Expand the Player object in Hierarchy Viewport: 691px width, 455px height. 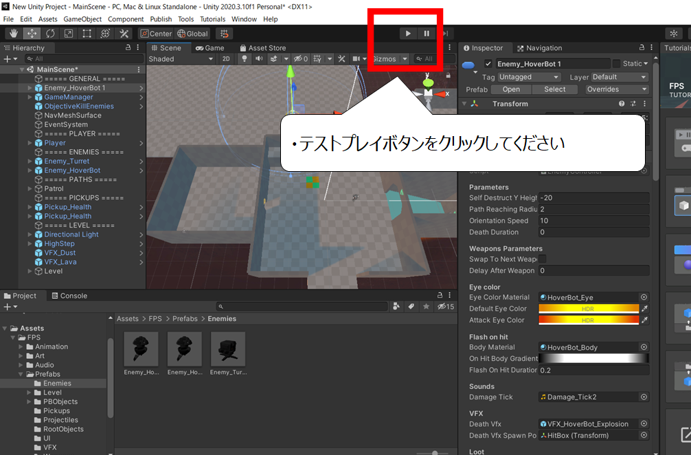click(x=30, y=143)
